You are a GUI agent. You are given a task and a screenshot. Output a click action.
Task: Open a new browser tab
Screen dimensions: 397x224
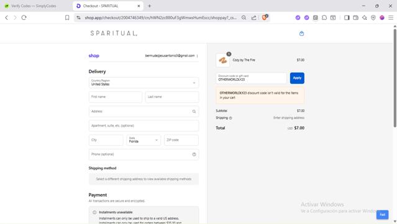pyautogui.click(x=149, y=6)
